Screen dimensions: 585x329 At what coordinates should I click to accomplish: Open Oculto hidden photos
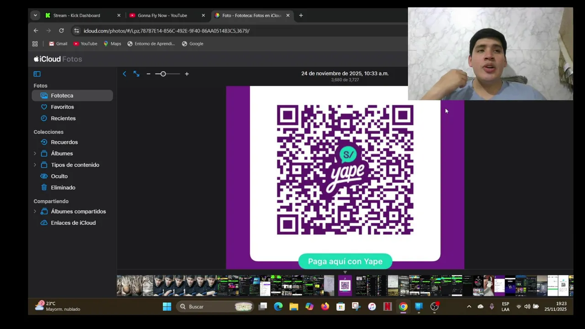(72, 176)
